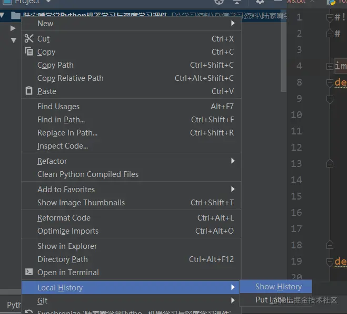Open the New submenu arrow
The width and height of the screenshot is (347, 314).
[233, 23]
